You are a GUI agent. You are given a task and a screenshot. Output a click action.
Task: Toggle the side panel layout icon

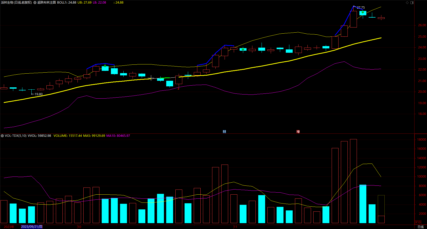[412, 3]
